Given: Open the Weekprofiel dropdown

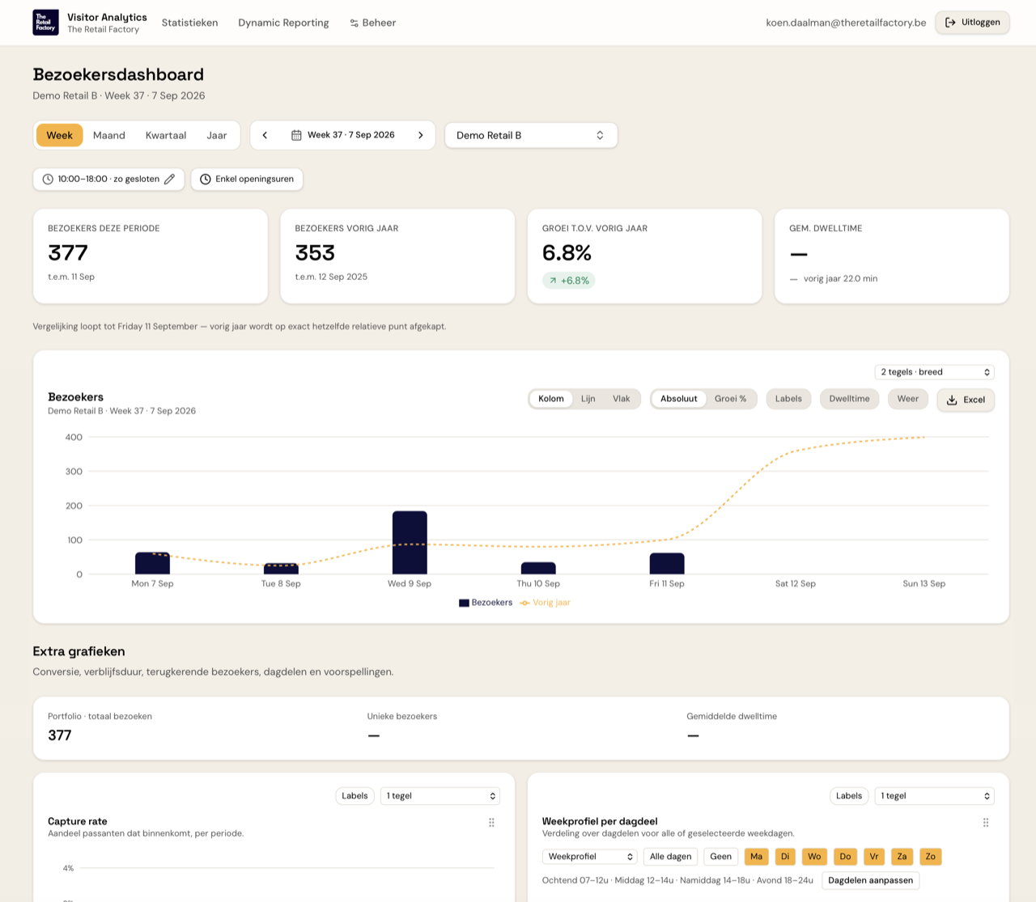Looking at the screenshot, I should [590, 857].
